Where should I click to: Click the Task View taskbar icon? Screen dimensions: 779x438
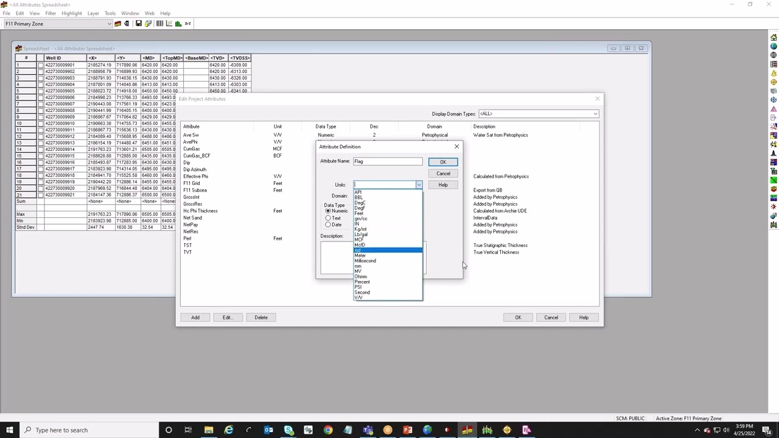(x=188, y=430)
